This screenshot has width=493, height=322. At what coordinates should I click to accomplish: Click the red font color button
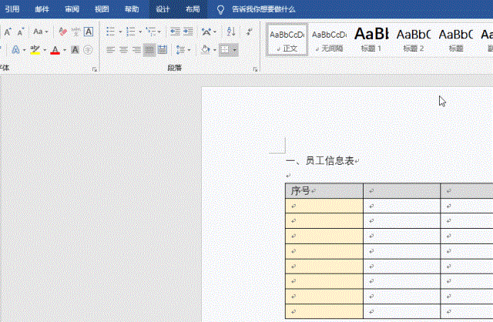[55, 49]
